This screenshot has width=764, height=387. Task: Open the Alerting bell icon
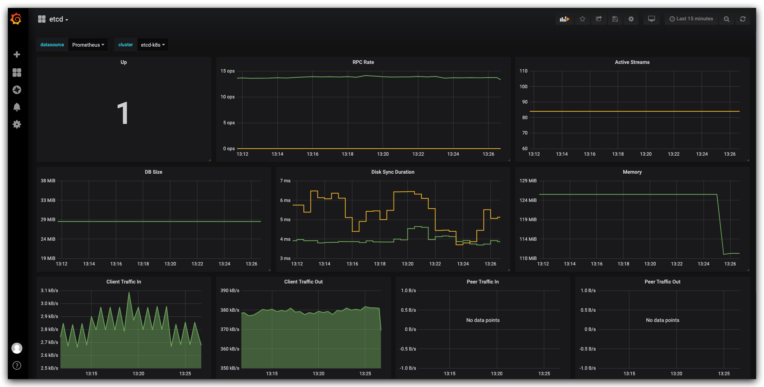[x=17, y=107]
